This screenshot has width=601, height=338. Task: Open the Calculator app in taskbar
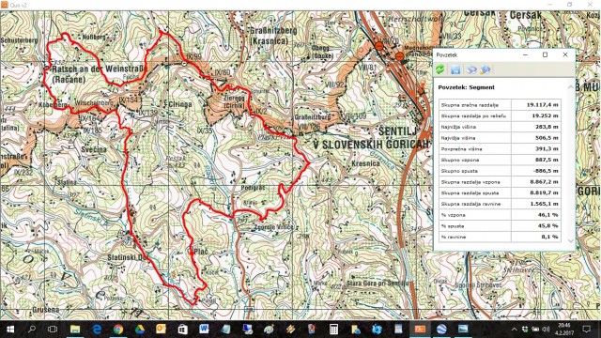click(x=333, y=330)
